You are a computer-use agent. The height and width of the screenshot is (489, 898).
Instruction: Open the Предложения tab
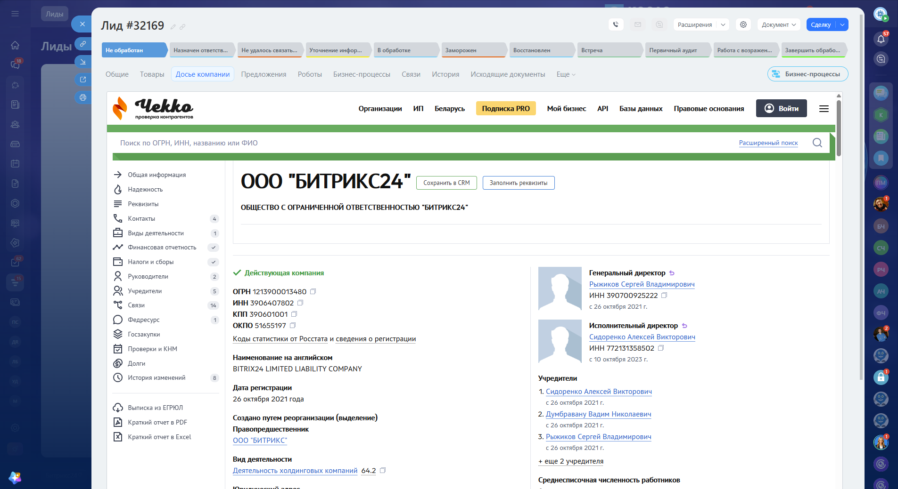264,74
